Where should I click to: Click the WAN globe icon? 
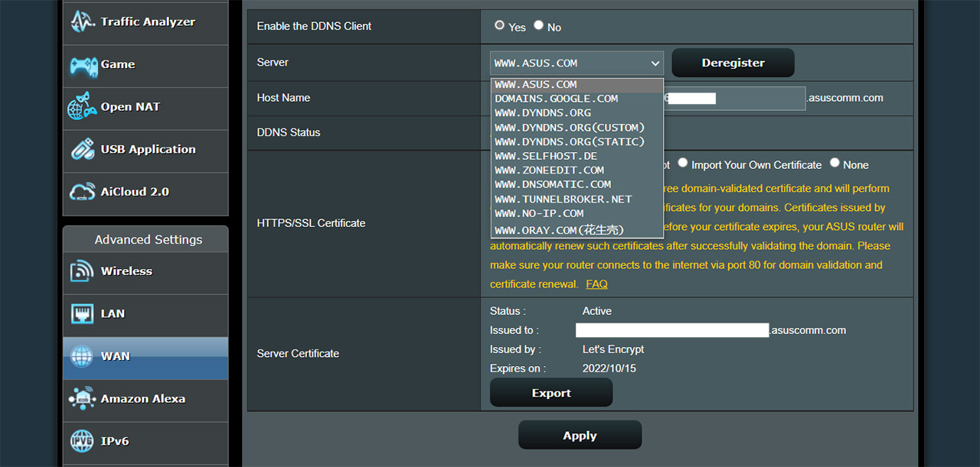pyautogui.click(x=83, y=356)
